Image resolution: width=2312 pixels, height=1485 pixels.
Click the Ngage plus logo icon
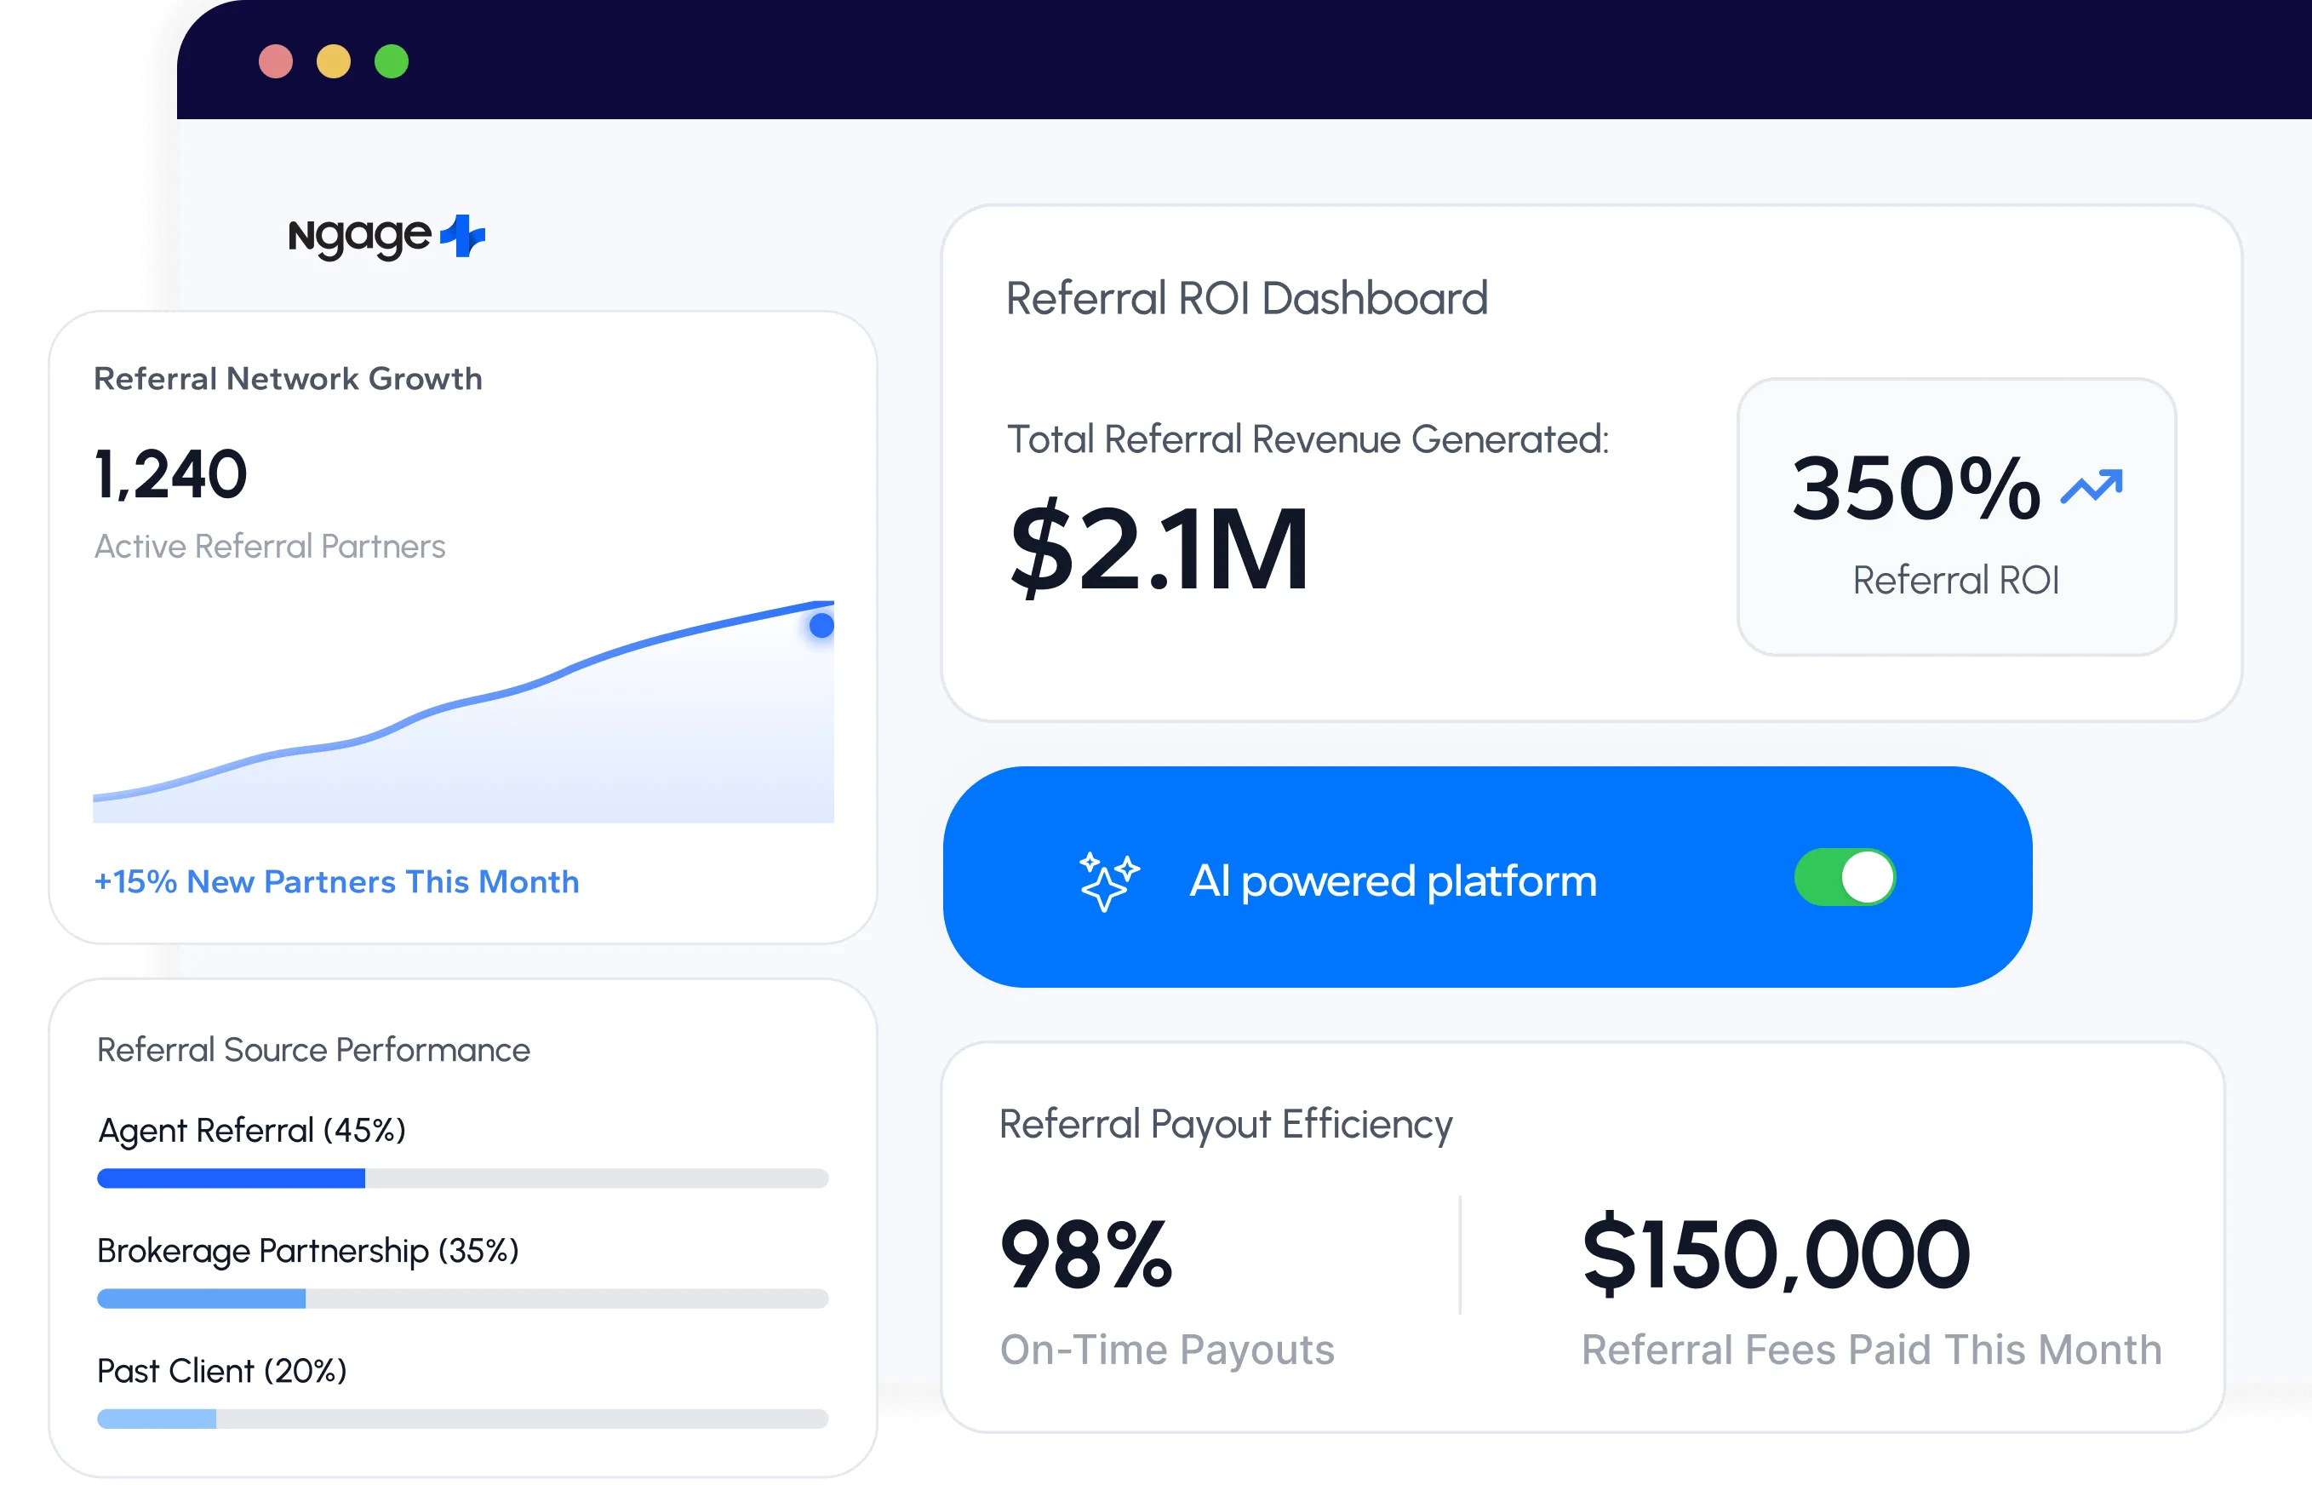(x=462, y=236)
